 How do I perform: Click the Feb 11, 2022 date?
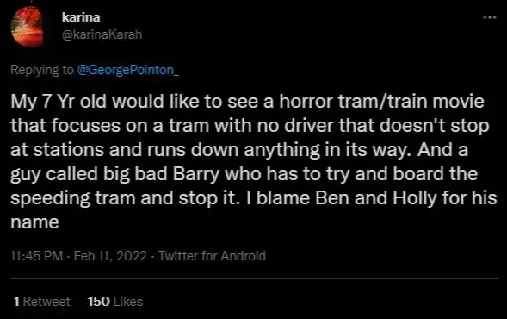(x=110, y=256)
